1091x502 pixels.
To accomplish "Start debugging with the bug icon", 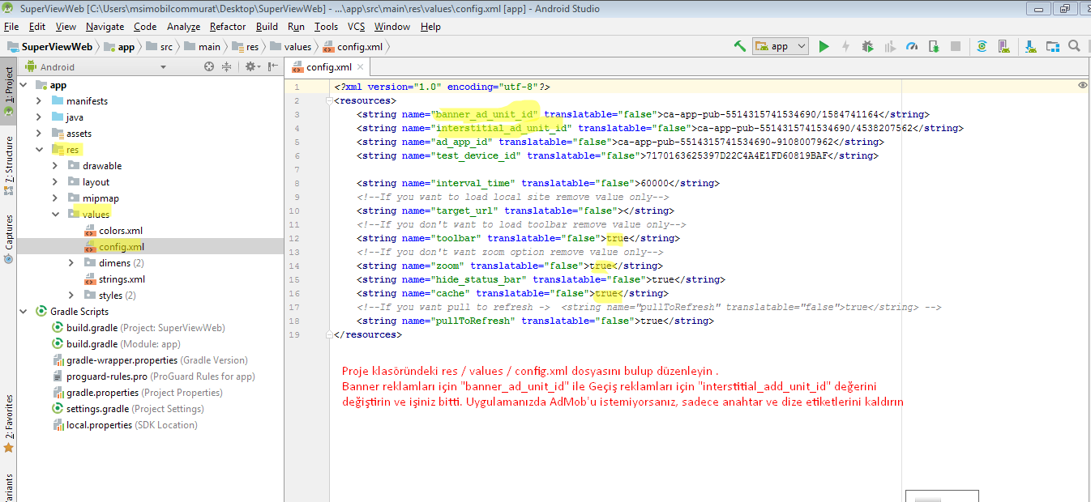I will point(867,46).
